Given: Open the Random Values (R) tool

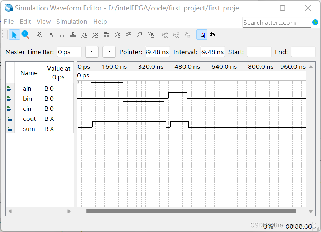Looking at the screenshot, I should [151, 35].
